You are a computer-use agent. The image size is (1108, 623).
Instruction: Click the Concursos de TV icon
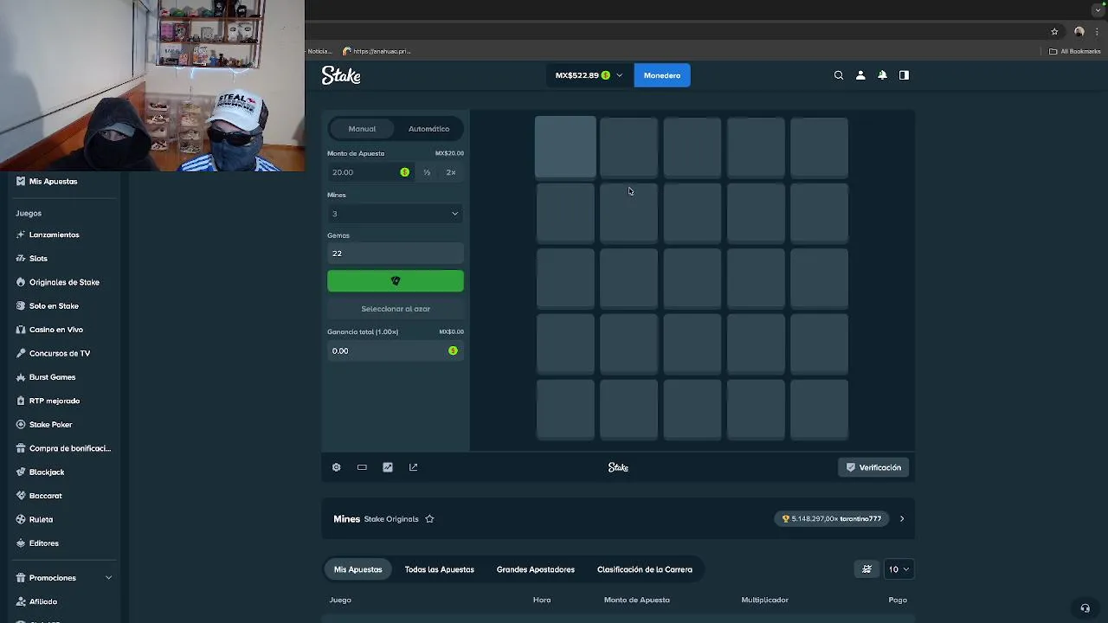click(21, 353)
